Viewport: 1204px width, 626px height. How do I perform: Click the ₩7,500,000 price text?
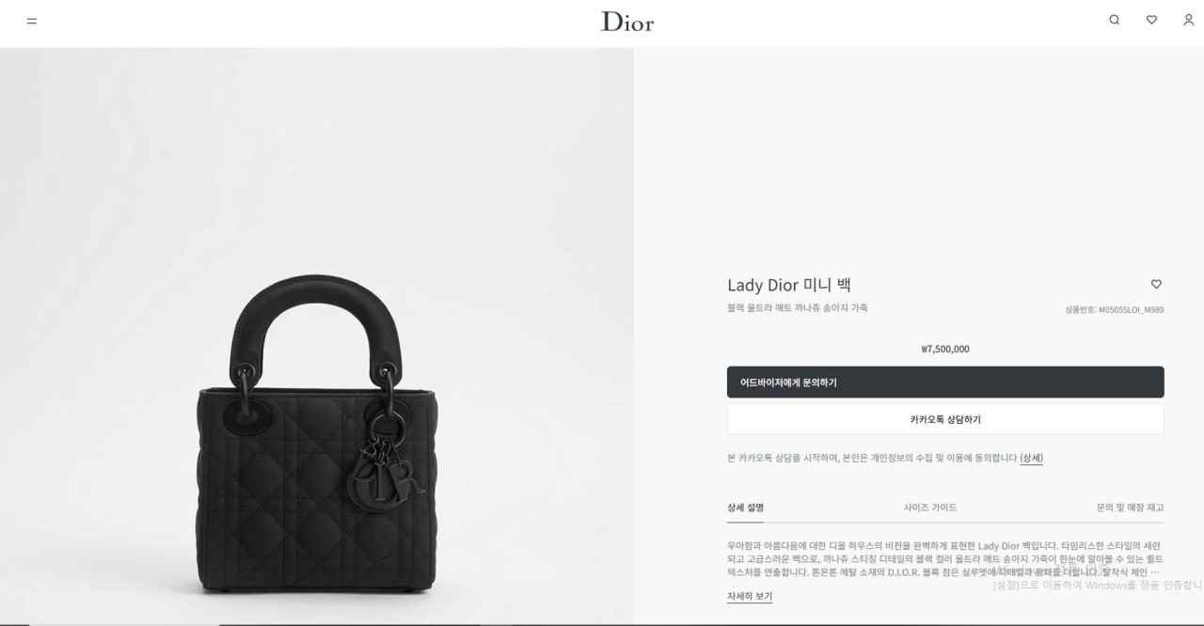945,349
